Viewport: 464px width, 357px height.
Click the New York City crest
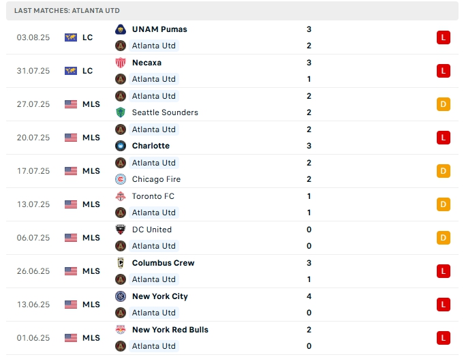click(121, 296)
